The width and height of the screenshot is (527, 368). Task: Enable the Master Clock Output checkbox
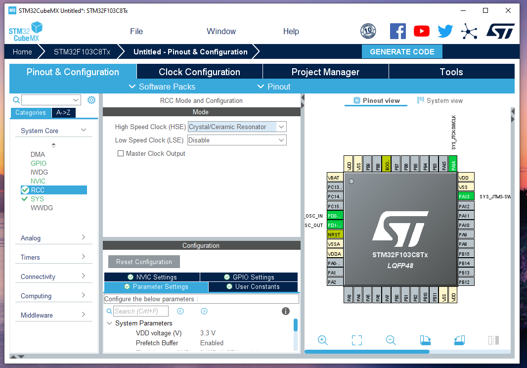tap(120, 153)
